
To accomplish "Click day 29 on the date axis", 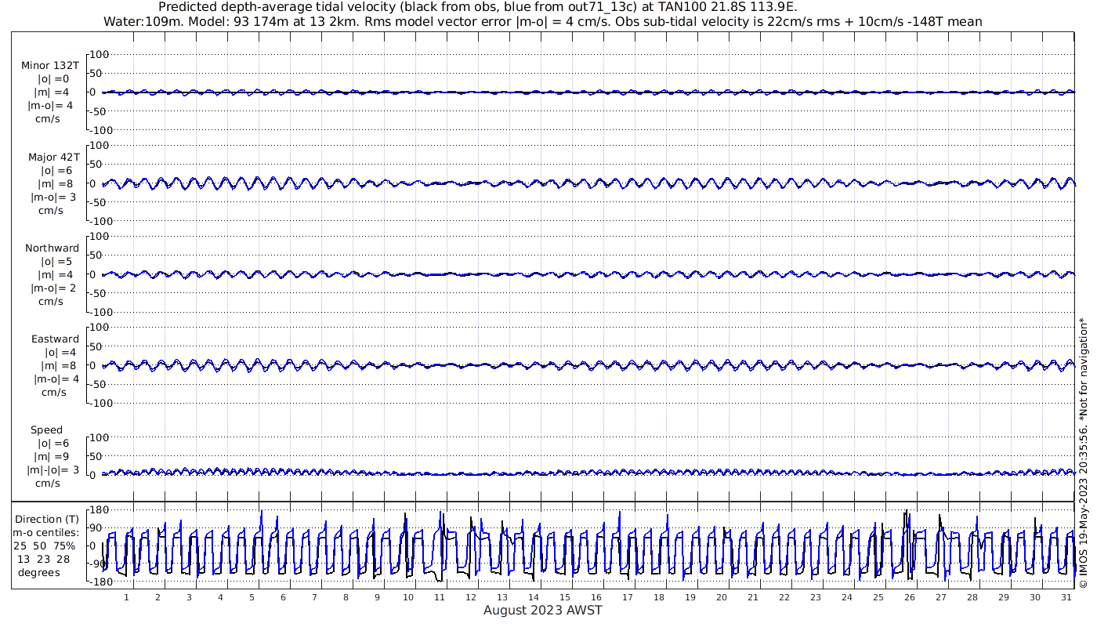I will 1004,597.
